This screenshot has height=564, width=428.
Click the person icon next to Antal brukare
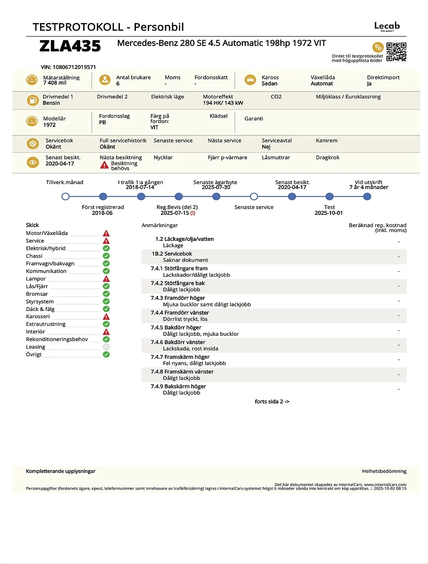tap(104, 80)
